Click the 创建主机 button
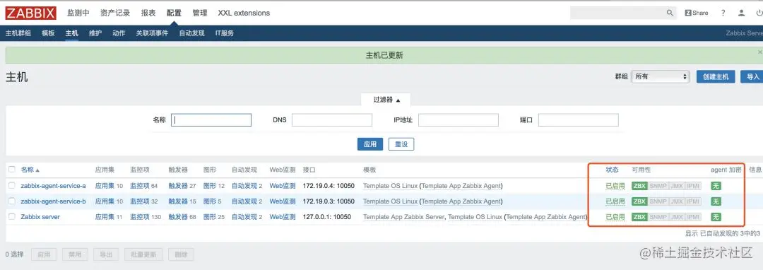 [715, 76]
